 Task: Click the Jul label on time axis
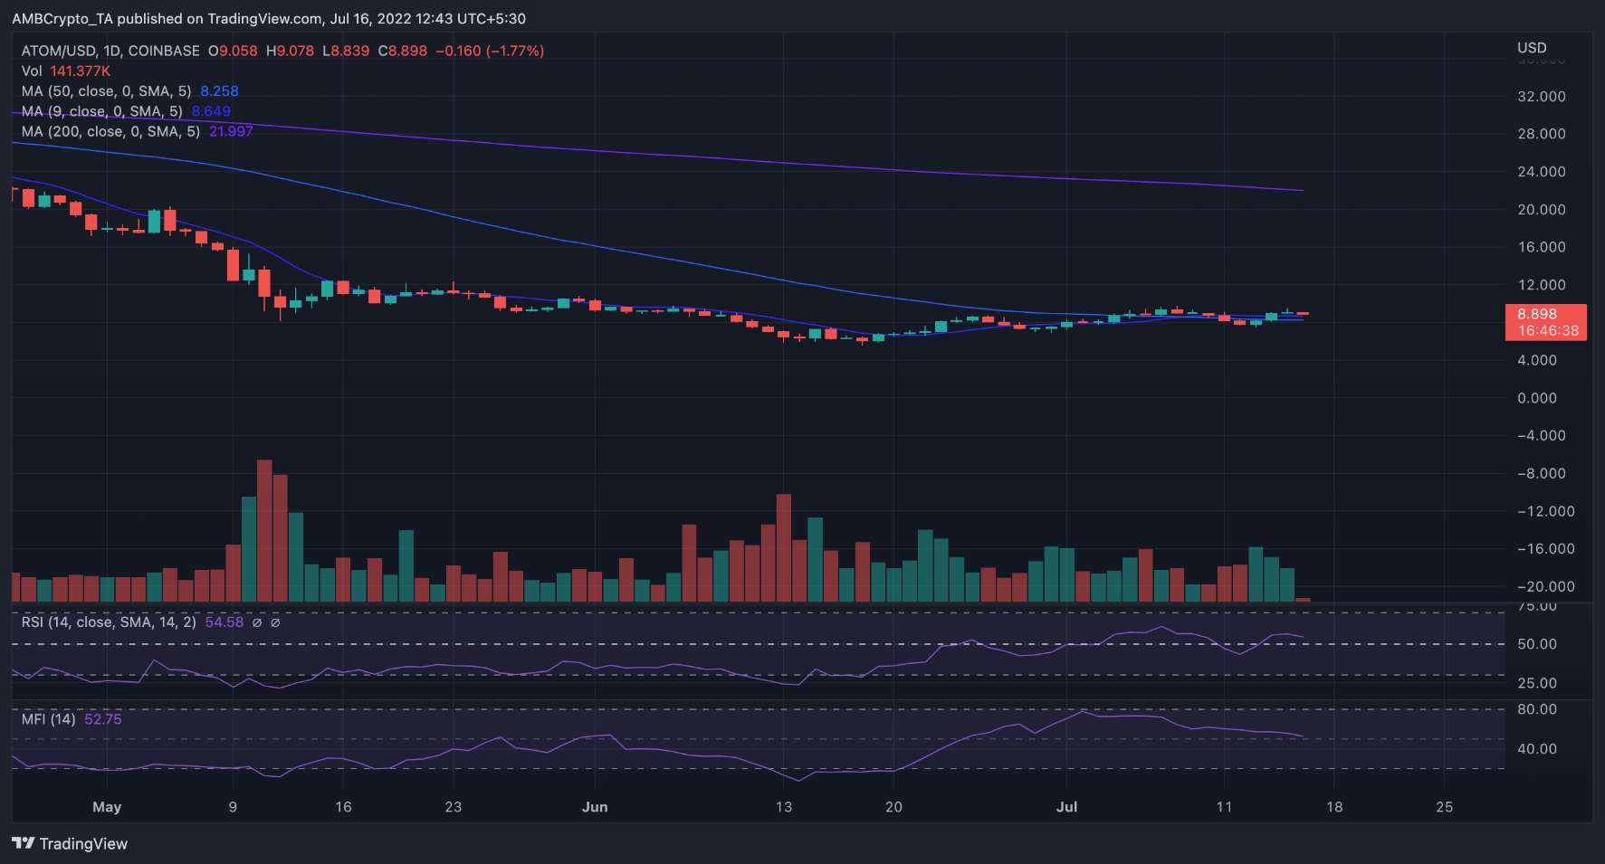coord(1066,807)
